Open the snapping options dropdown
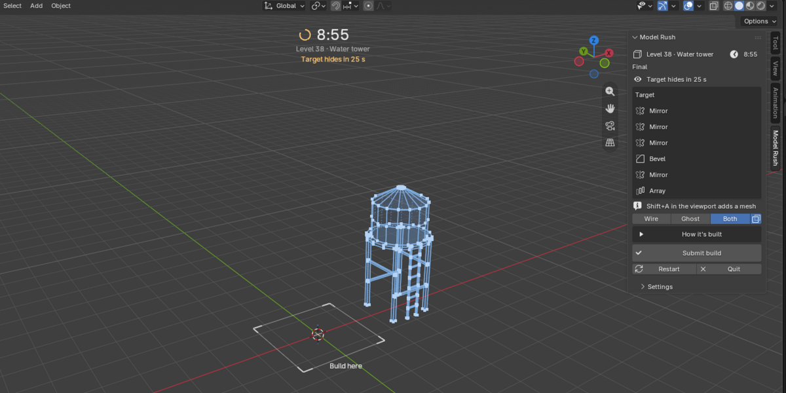Image resolution: width=786 pixels, height=393 pixels. [350, 6]
